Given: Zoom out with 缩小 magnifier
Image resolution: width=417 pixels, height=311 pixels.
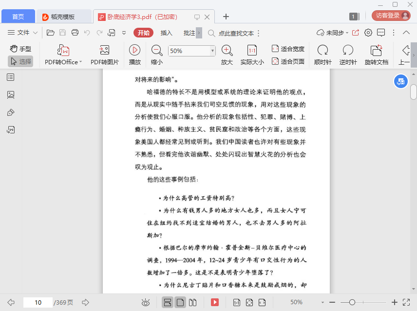Looking at the screenshot, I should click(x=157, y=55).
